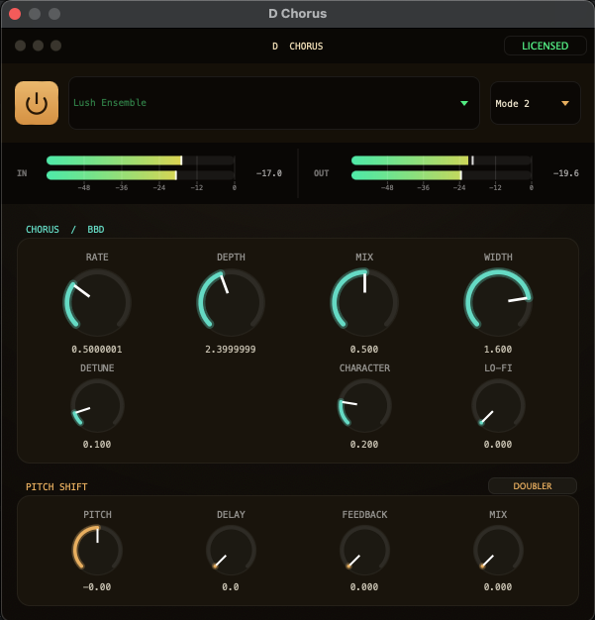Click the rate value 0.5000001

pyautogui.click(x=97, y=350)
